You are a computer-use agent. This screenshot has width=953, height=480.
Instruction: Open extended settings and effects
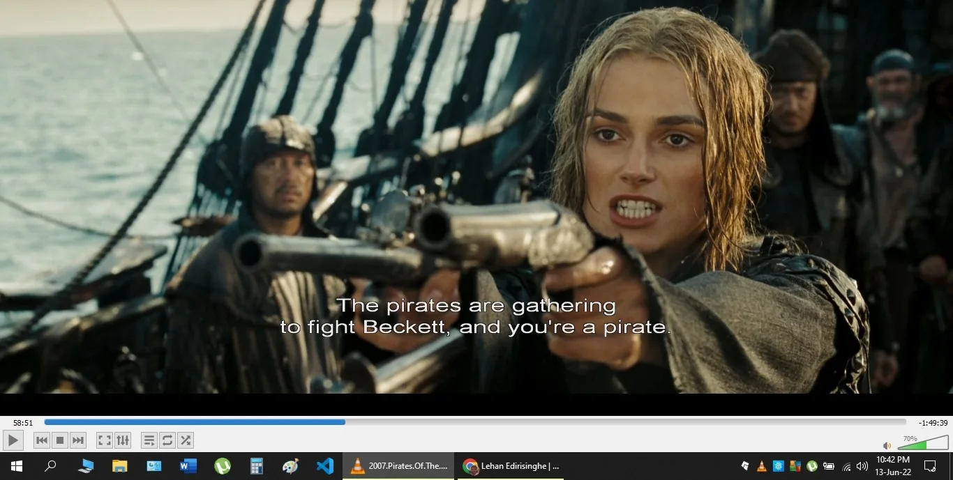tap(123, 440)
